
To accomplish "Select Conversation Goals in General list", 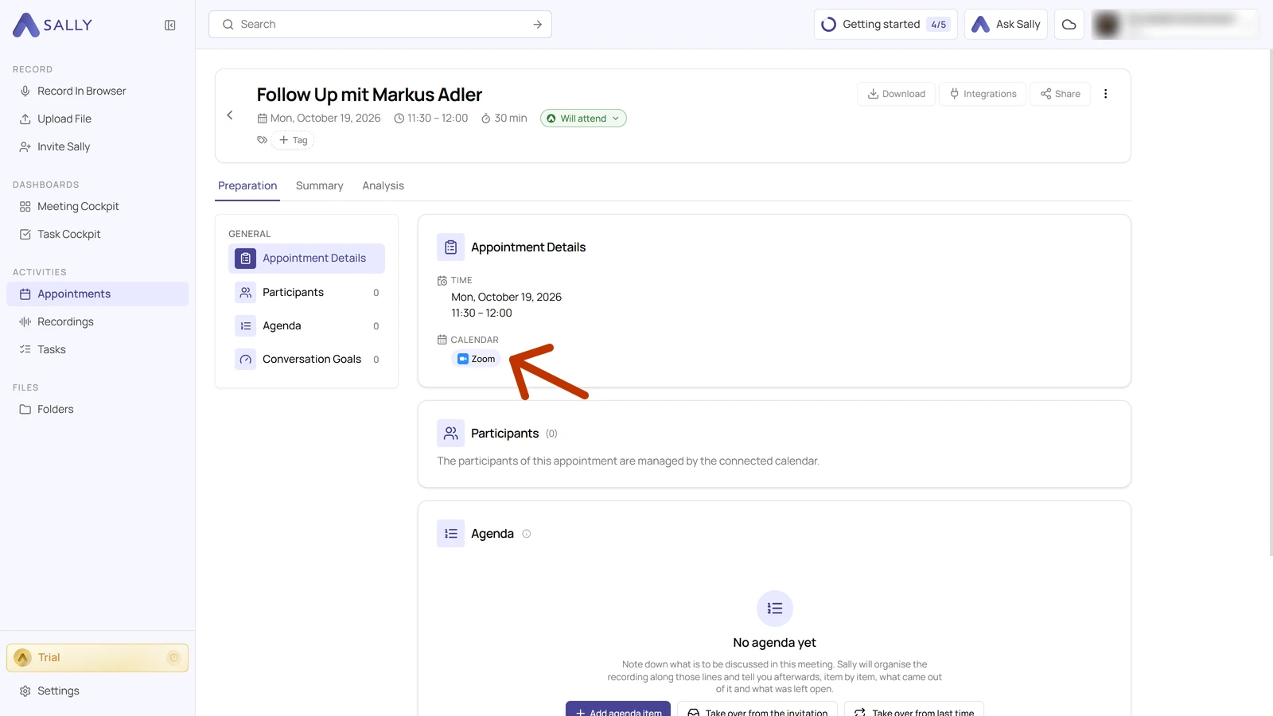I will tap(306, 360).
